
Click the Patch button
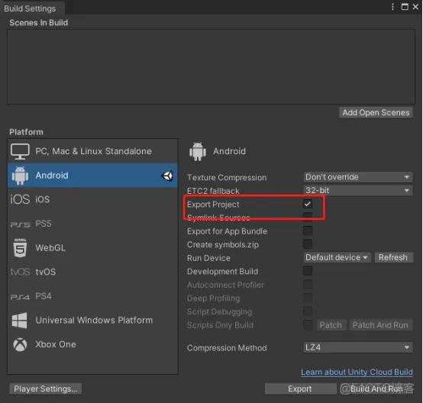[331, 325]
